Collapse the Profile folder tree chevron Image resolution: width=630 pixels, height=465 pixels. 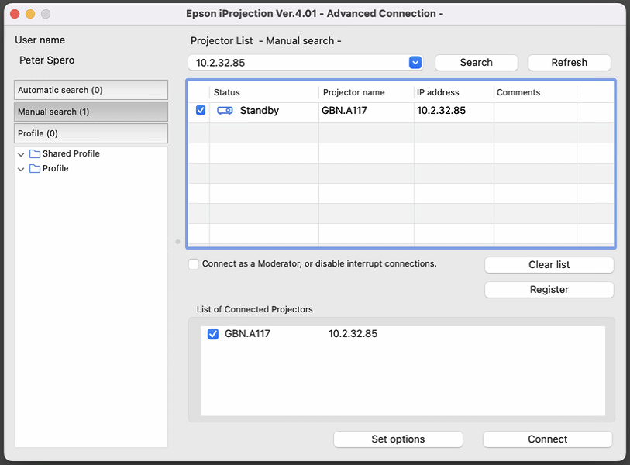pyautogui.click(x=21, y=169)
